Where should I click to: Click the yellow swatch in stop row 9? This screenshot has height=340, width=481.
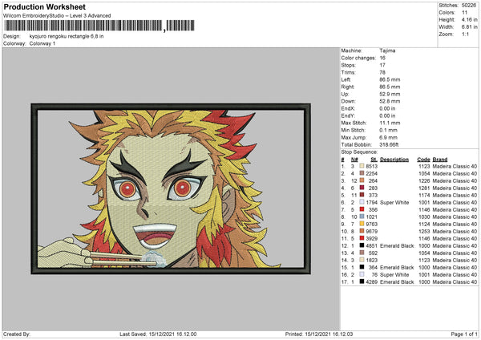362,224
